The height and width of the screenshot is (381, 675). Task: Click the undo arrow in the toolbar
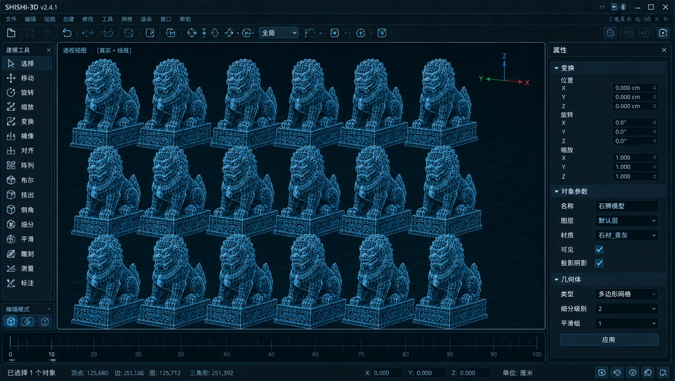coord(67,33)
